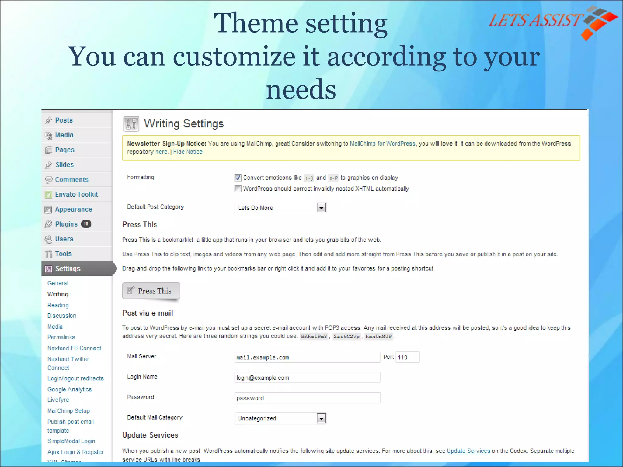
Task: Open Media settings submenu link
Action: 55,327
